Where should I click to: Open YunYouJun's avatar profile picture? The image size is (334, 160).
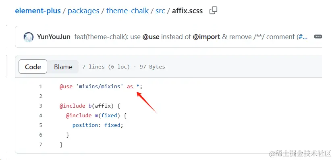(x=28, y=37)
